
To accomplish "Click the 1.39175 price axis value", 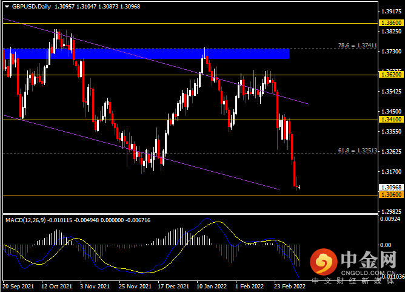I will pos(392,12).
